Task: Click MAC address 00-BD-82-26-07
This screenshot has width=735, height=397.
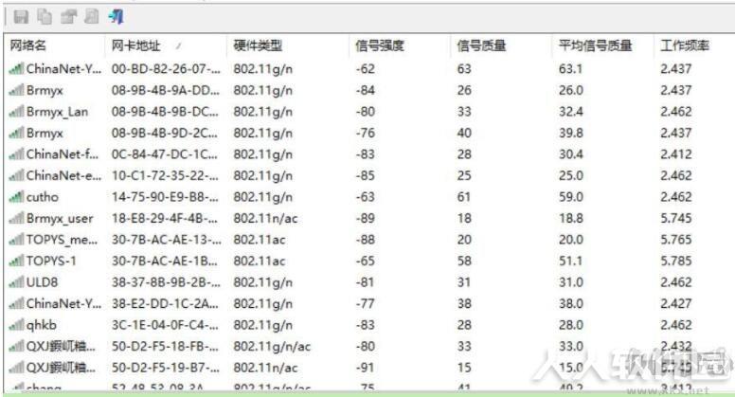Action: (166, 69)
